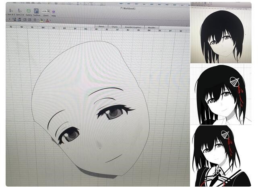
Task: Click the Sort A-Z toolbar icon
Action: click(11, 11)
